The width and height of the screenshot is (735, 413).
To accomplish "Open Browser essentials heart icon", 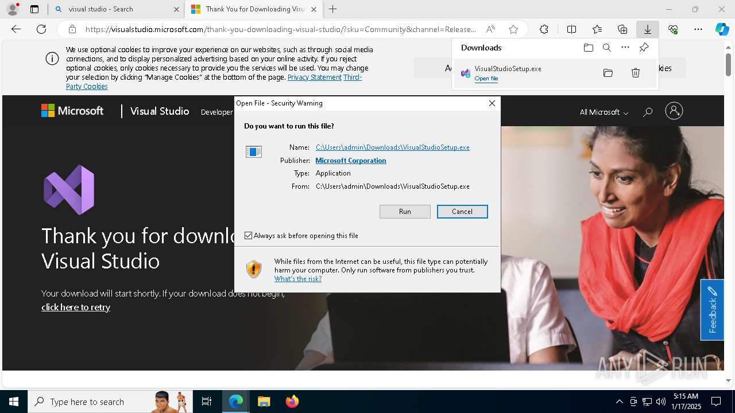I will tap(673, 29).
